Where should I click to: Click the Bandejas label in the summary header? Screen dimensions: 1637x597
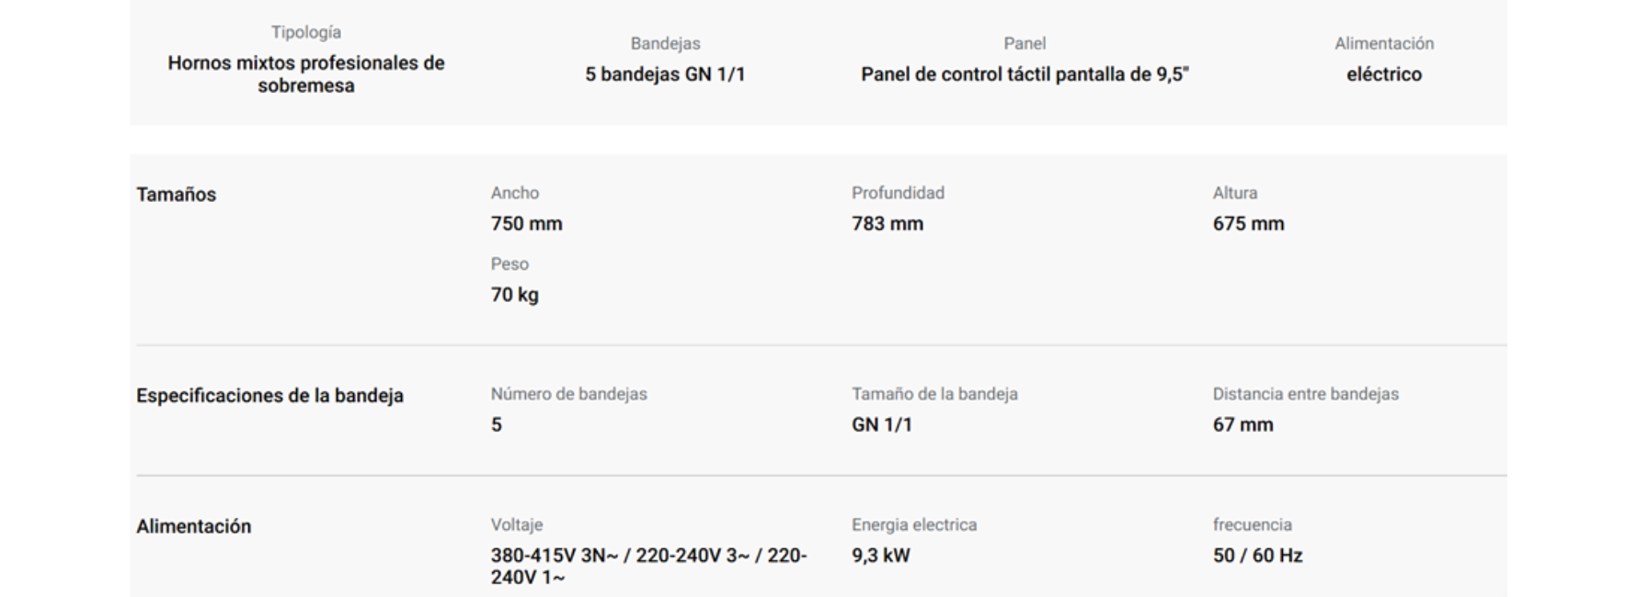665,43
